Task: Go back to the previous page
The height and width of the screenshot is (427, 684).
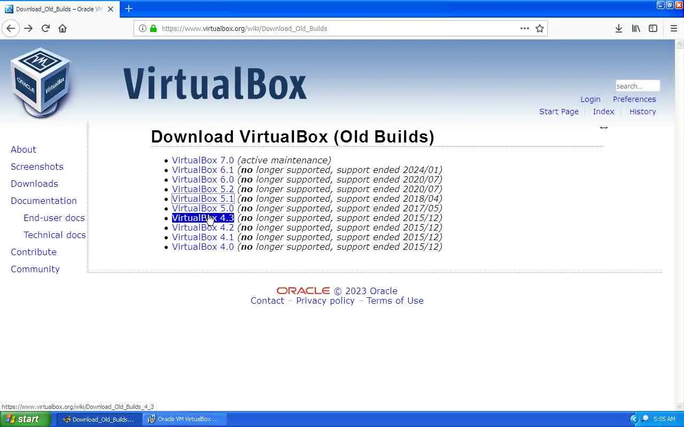Action: [11, 28]
